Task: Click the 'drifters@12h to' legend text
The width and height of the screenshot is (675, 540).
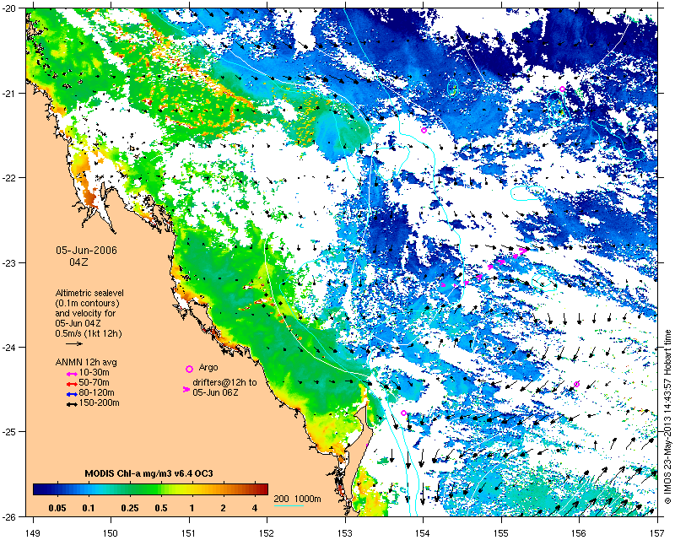Action: pos(224,382)
